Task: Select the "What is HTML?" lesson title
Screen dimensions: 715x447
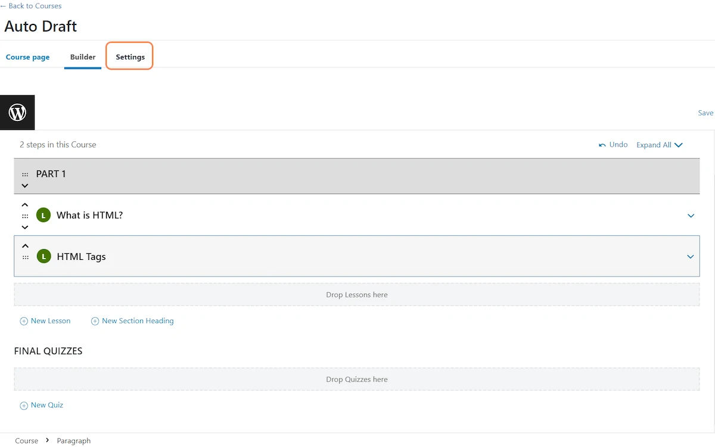Action: tap(89, 215)
